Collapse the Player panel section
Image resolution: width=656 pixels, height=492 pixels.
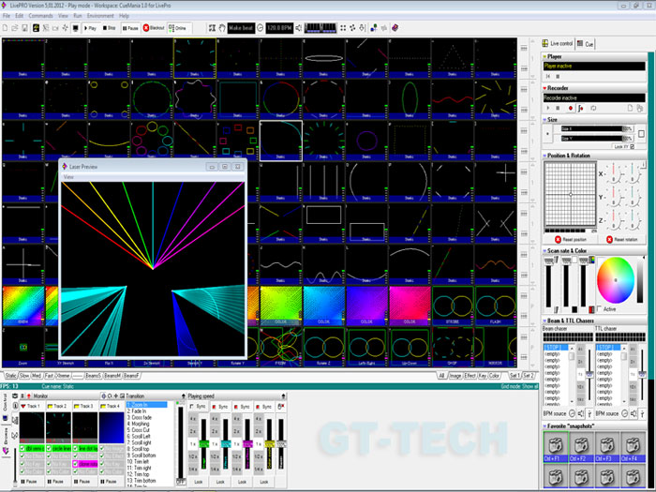pos(544,56)
